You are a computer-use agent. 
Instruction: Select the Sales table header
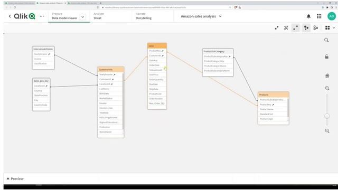(x=157, y=46)
